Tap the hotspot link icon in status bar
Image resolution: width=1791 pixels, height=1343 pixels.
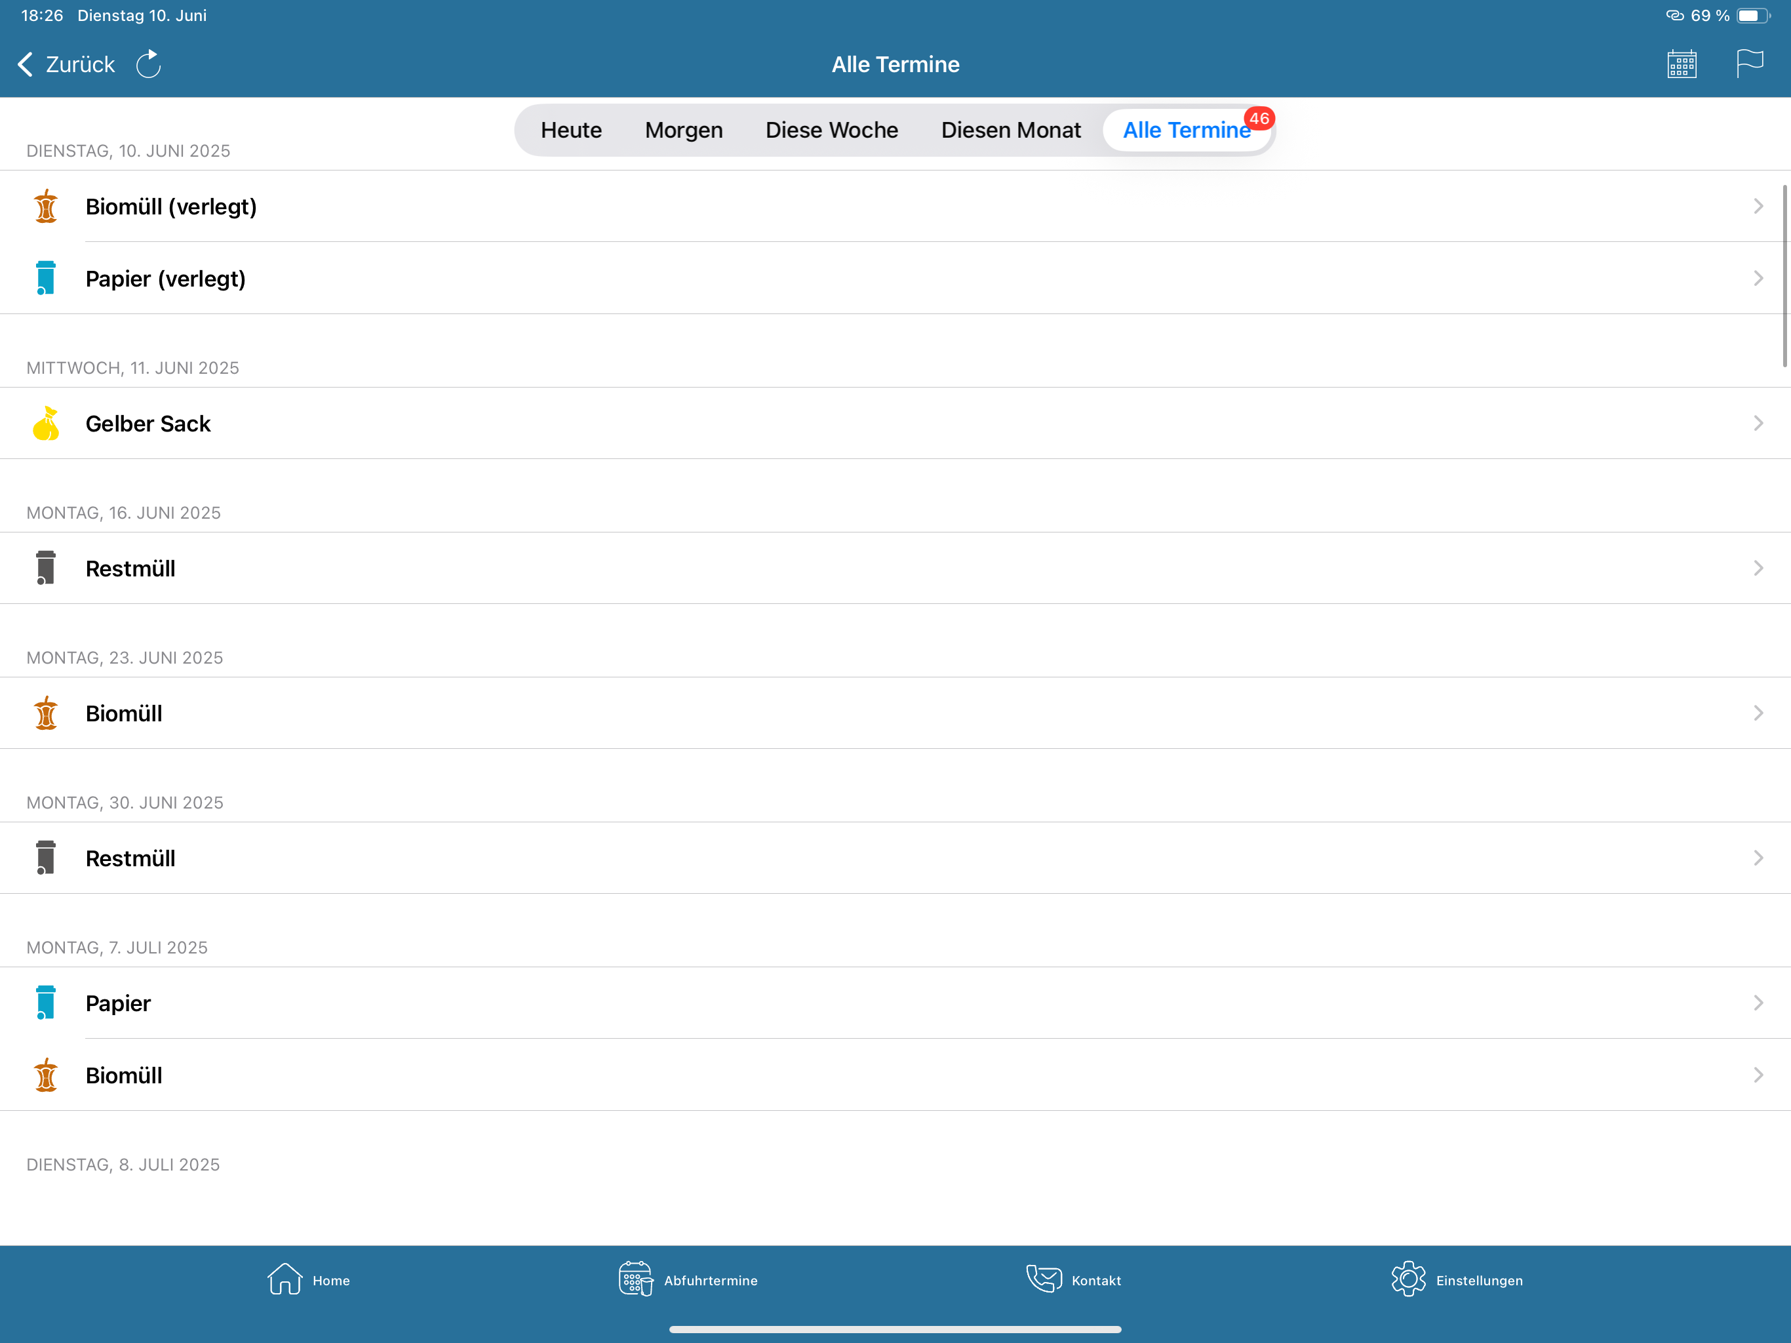[x=1674, y=15]
